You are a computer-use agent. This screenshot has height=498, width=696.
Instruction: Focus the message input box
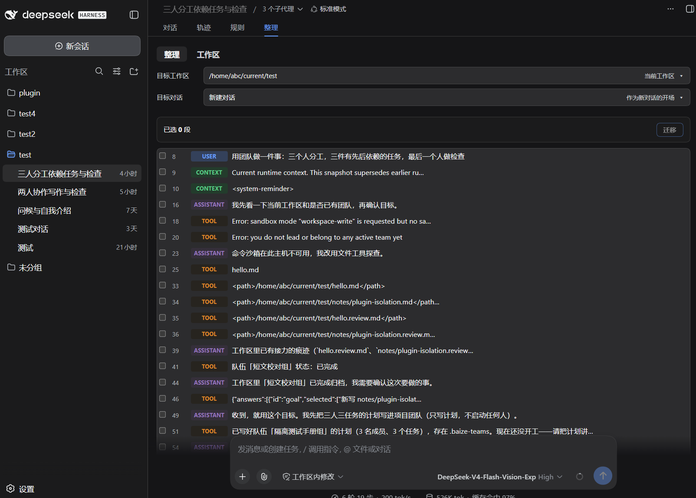click(423, 449)
